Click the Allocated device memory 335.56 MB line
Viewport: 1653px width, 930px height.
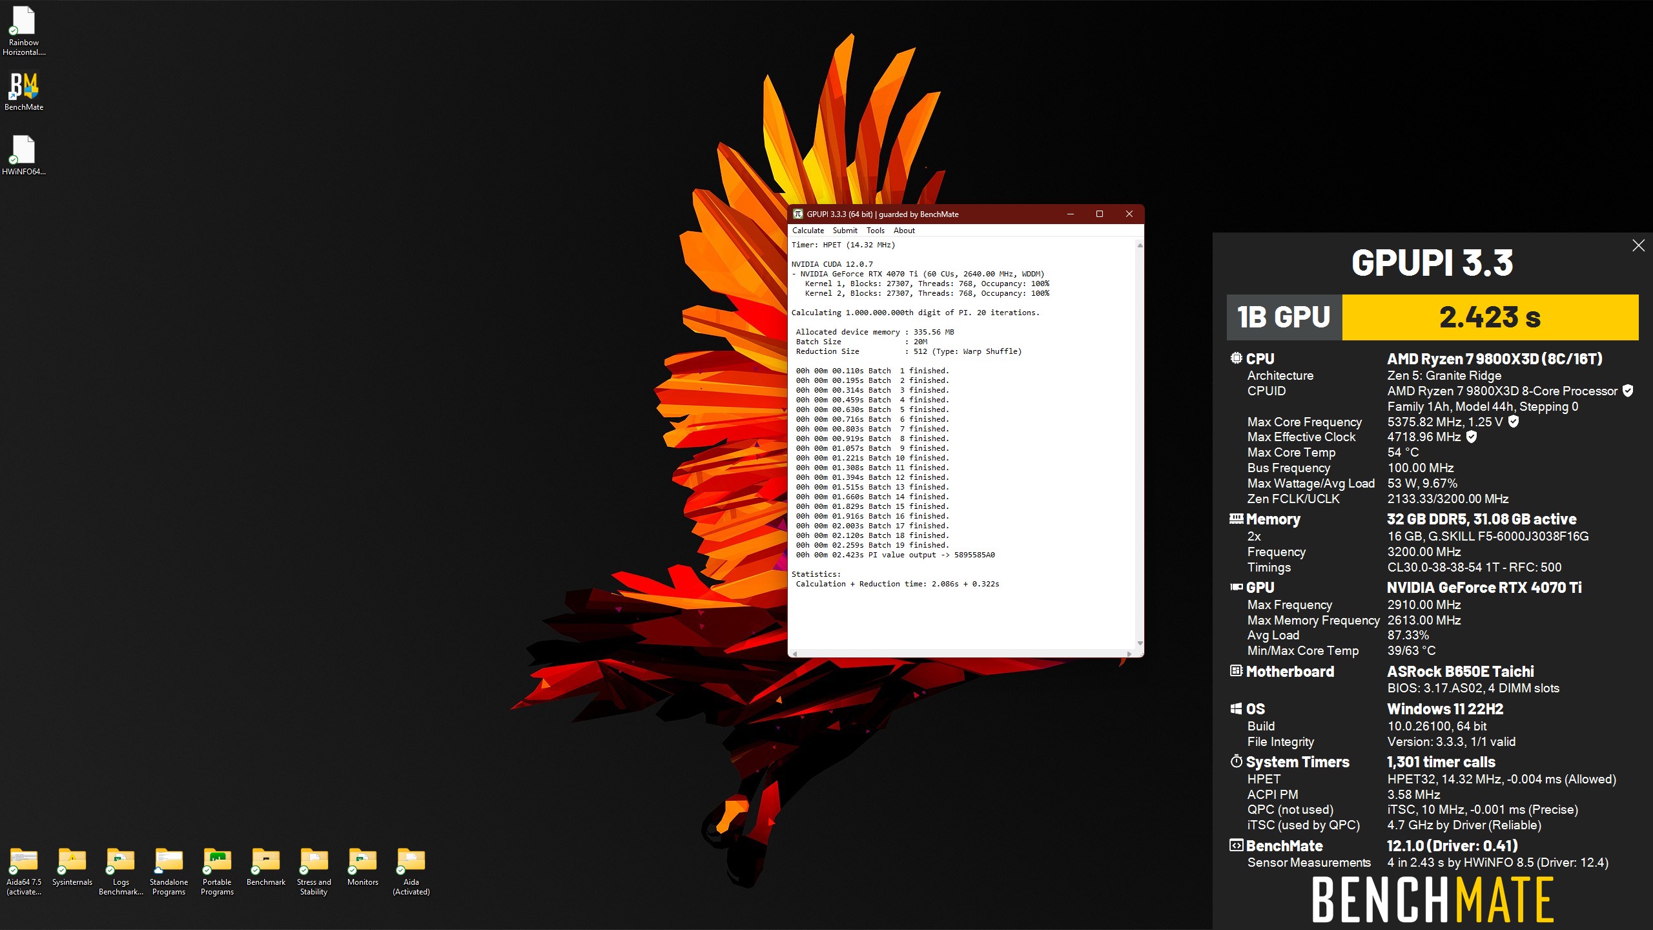pos(875,332)
